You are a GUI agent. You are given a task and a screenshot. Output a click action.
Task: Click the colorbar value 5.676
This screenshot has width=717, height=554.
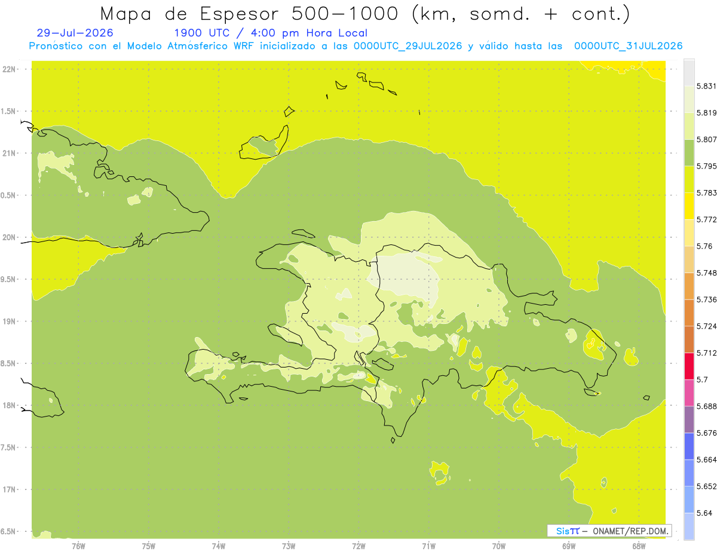707,433
